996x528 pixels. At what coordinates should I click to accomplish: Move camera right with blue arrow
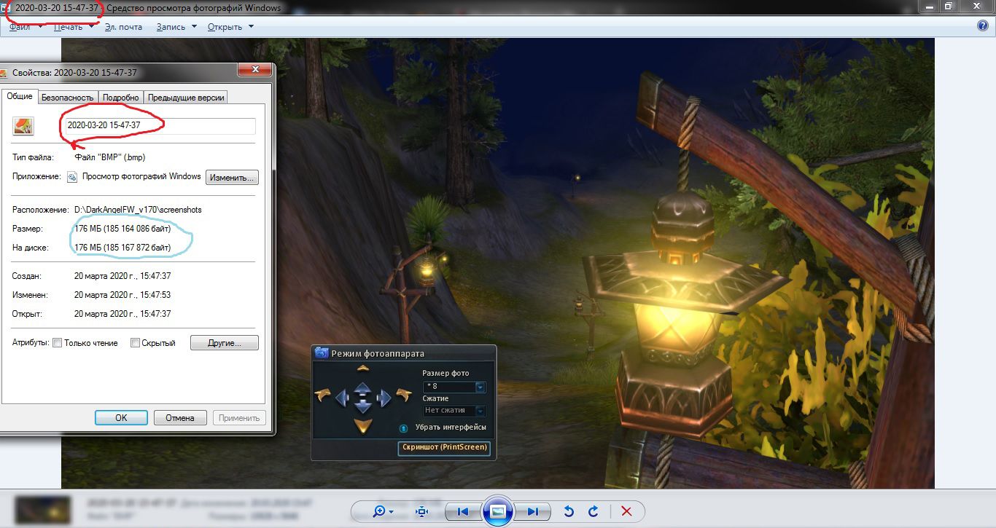[x=384, y=398]
